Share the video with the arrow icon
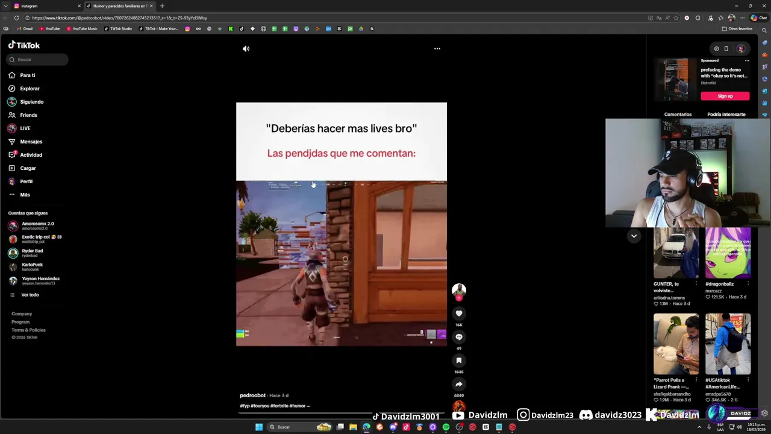Screen dimensions: 771x434 [x=459, y=384]
